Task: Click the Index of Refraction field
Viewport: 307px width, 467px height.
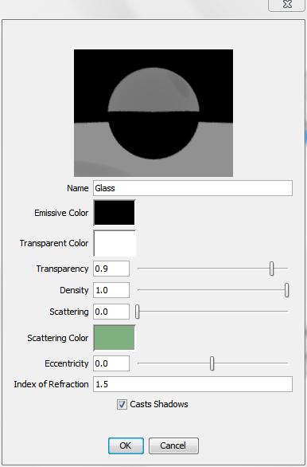Action: coord(192,384)
